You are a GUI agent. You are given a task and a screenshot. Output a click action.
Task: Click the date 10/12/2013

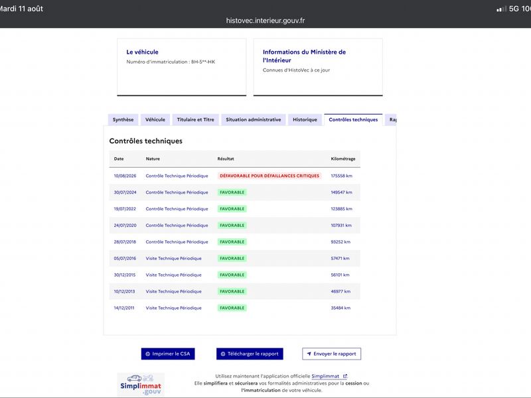[124, 291]
